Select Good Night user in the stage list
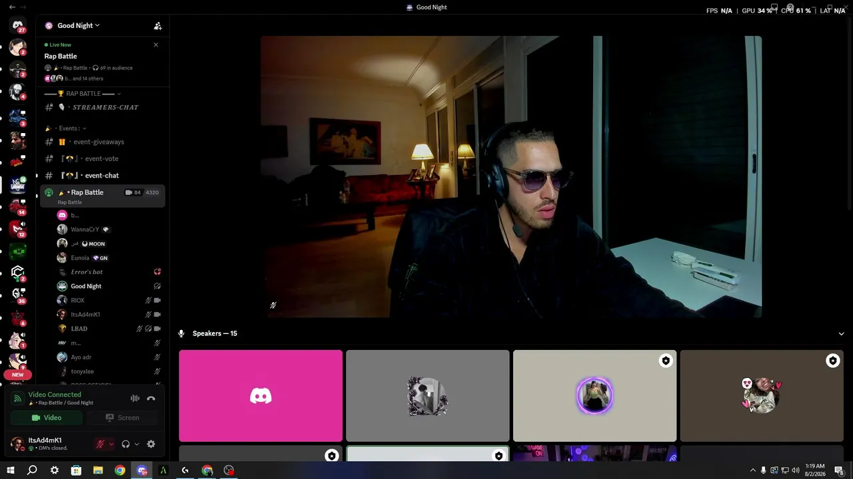 coord(86,286)
